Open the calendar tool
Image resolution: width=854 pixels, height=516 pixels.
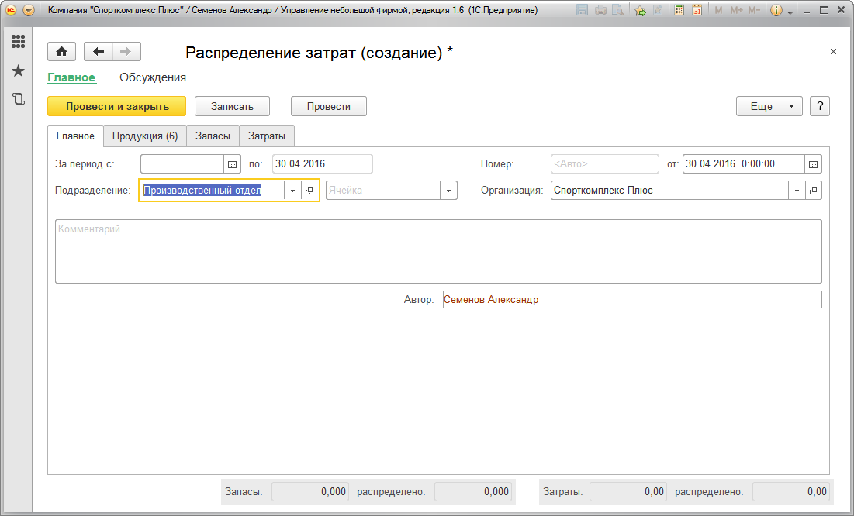[697, 10]
